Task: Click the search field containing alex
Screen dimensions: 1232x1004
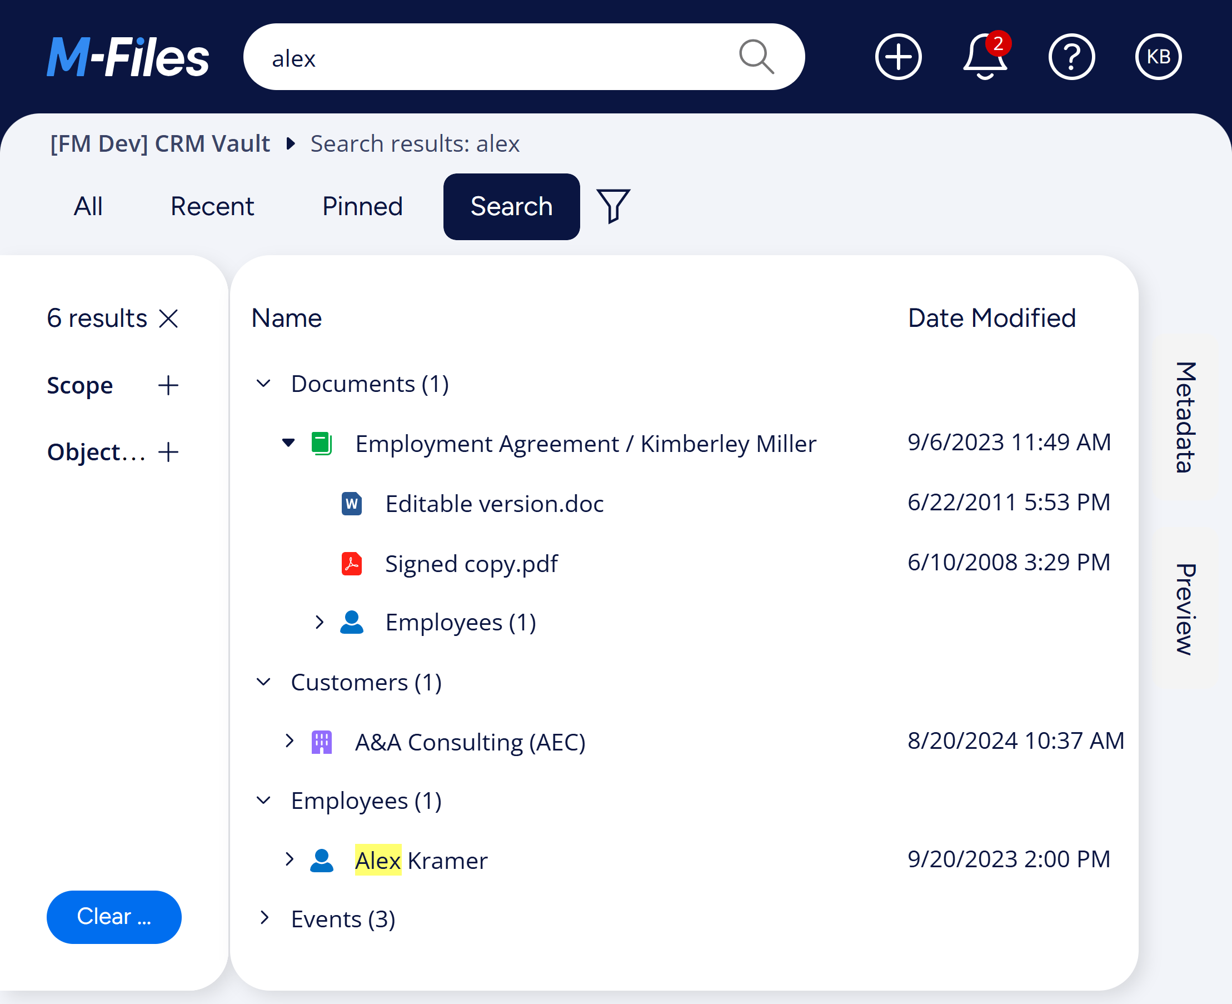Action: (523, 57)
